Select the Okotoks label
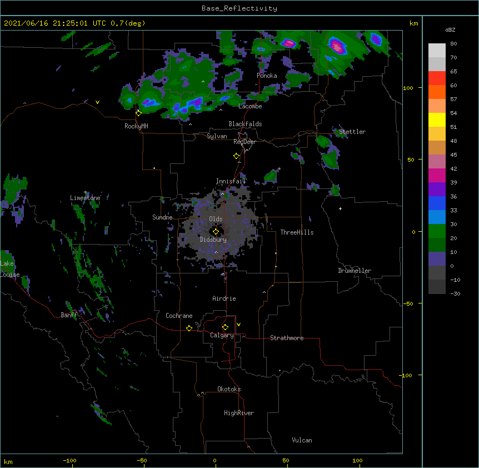The image size is (479, 468). (x=229, y=389)
